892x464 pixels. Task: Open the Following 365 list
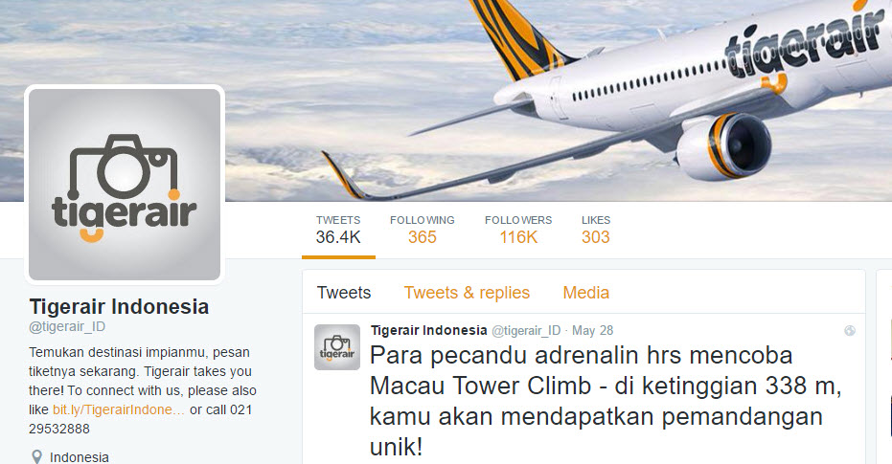(423, 230)
